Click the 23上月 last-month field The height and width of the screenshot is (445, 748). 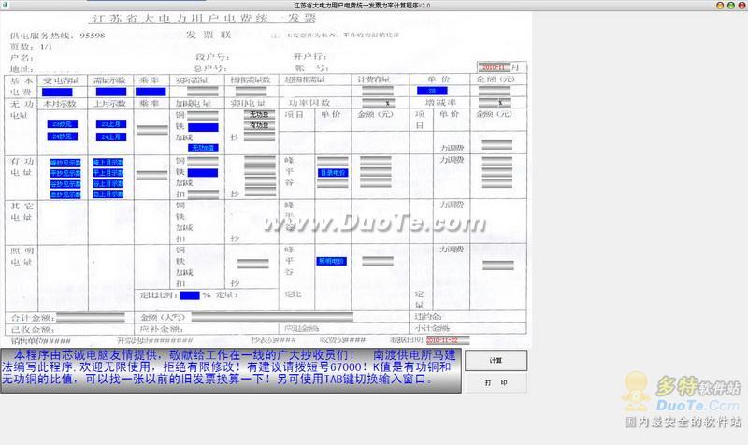coord(111,124)
